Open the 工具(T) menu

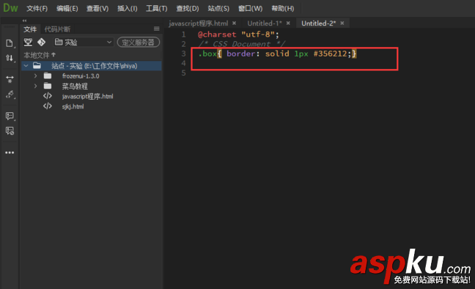(x=156, y=9)
